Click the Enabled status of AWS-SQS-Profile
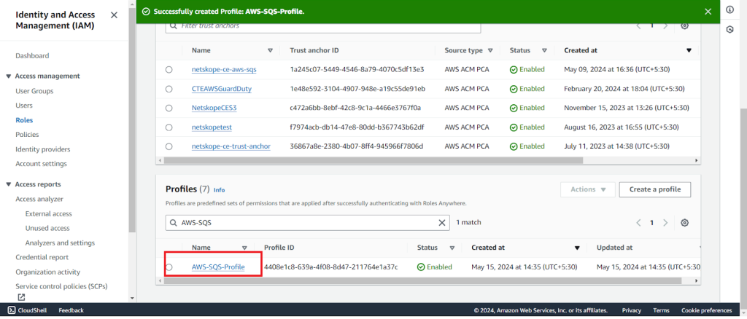 tap(435, 267)
